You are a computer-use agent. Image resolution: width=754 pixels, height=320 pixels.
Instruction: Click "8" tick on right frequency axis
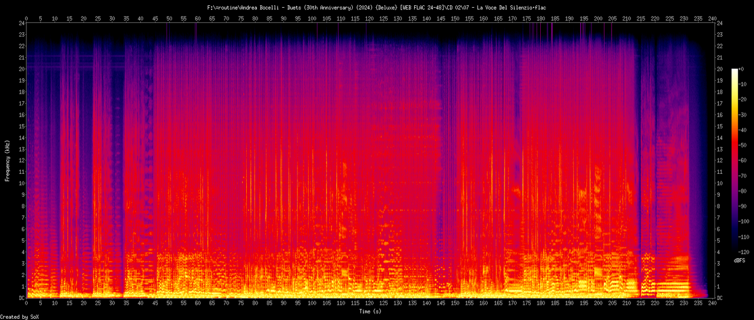point(719,206)
